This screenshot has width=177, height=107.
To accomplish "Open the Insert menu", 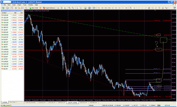I will [x=14, y=5].
